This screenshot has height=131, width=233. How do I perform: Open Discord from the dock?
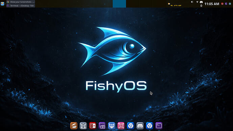(x=140, y=126)
